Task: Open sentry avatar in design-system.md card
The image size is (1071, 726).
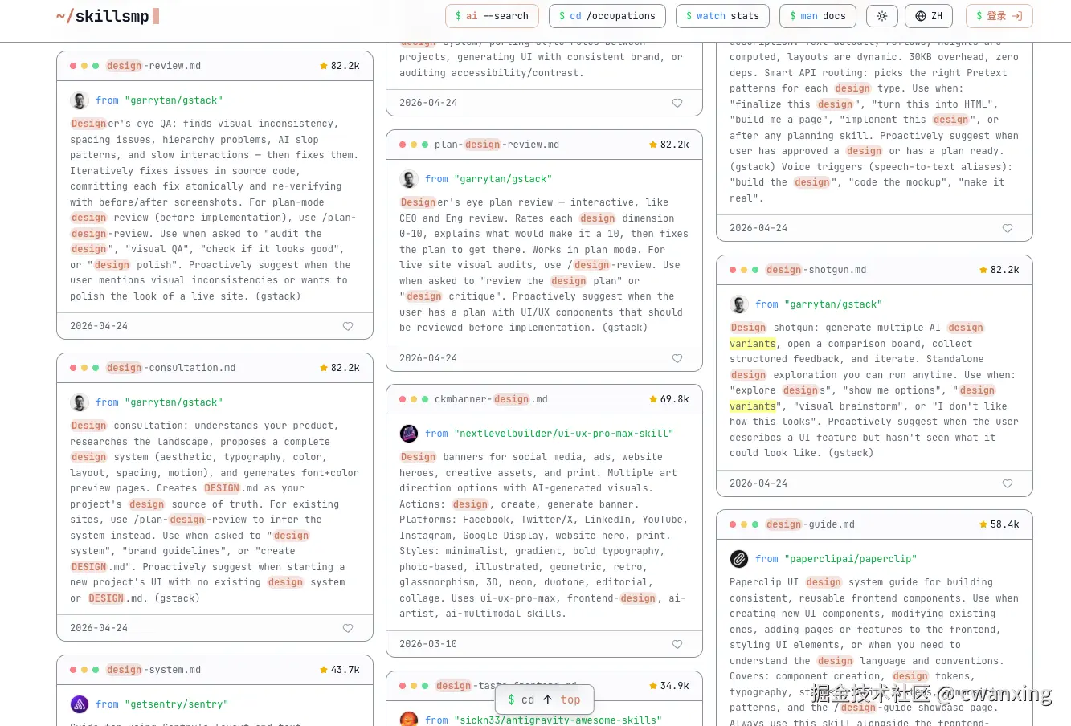Action: [x=79, y=704]
